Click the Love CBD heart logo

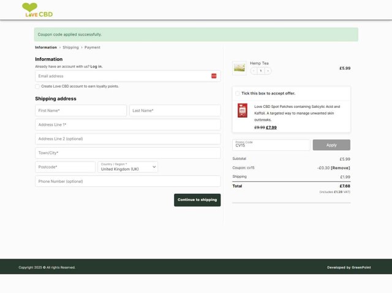pos(37,10)
